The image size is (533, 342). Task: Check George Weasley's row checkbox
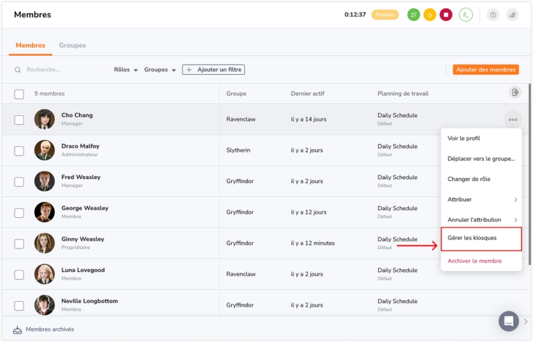point(19,212)
